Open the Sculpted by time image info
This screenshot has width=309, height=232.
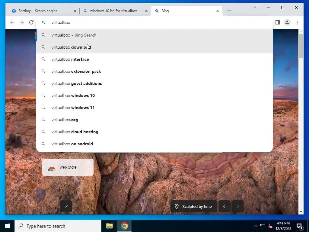pyautogui.click(x=194, y=206)
